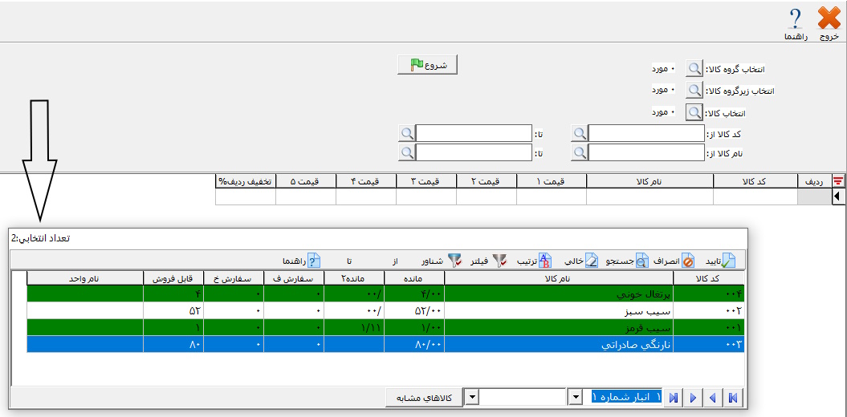Expand the empty dropdown beside کالاهای مشابه
Screen dimensions: 847x417
pos(473,398)
